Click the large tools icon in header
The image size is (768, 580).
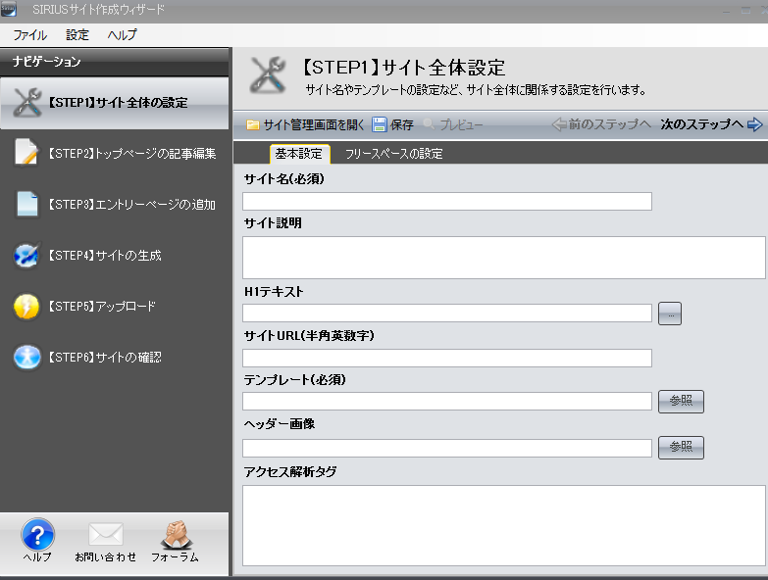pos(268,74)
